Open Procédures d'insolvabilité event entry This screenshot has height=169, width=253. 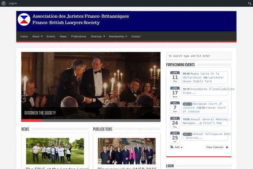[x=205, y=91]
